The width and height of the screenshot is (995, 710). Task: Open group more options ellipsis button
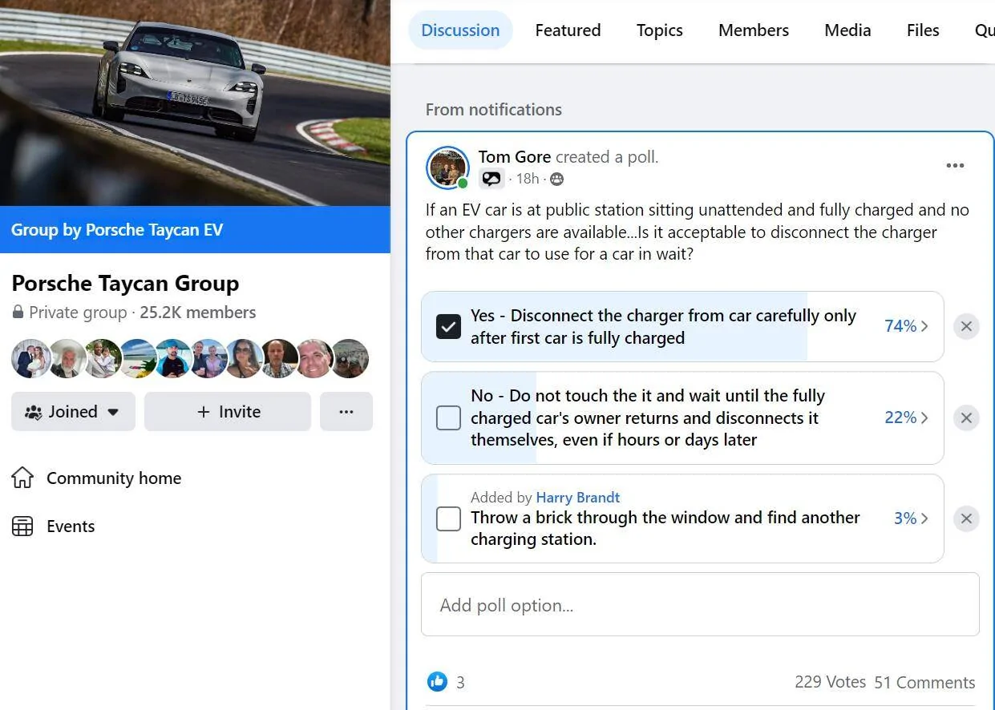click(346, 412)
